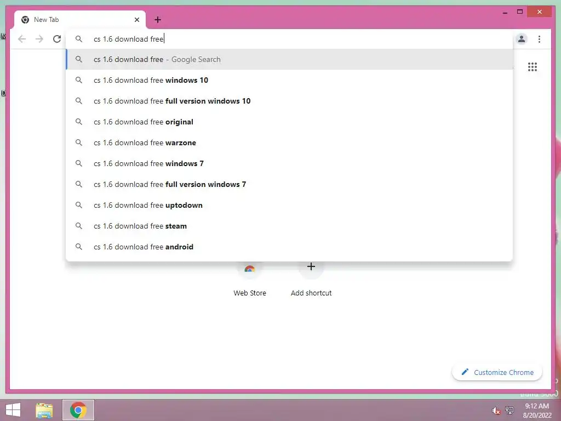Open the Google apps grid

533,66
